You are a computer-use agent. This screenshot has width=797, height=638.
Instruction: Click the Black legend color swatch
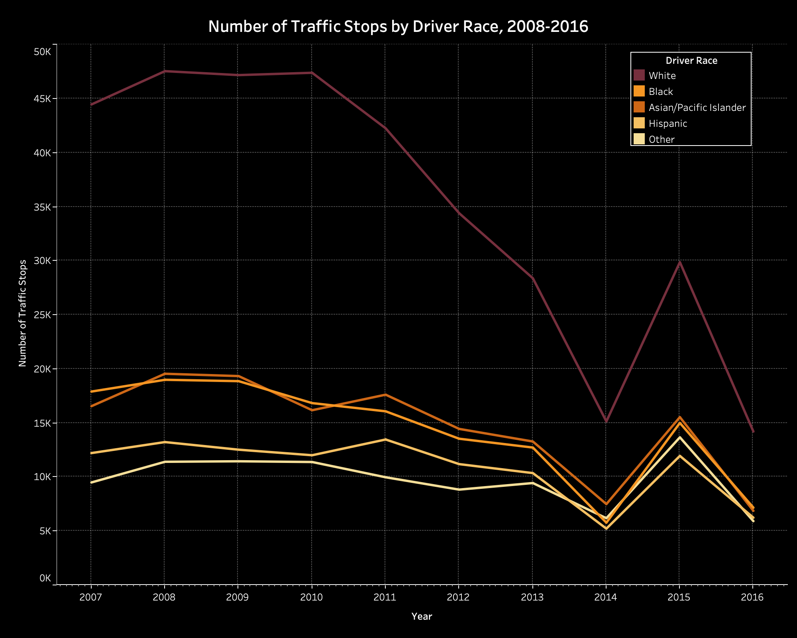(x=639, y=91)
